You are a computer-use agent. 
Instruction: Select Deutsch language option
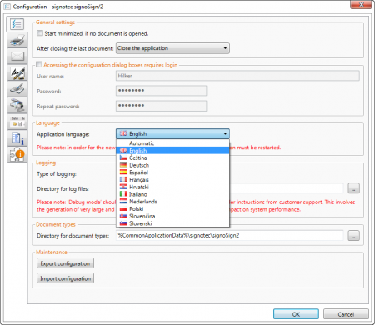point(172,165)
